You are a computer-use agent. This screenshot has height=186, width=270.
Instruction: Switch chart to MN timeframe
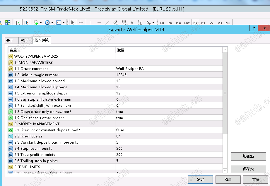point(228,23)
